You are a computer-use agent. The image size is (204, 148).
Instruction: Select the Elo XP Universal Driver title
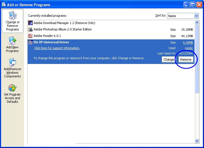click(x=51, y=42)
